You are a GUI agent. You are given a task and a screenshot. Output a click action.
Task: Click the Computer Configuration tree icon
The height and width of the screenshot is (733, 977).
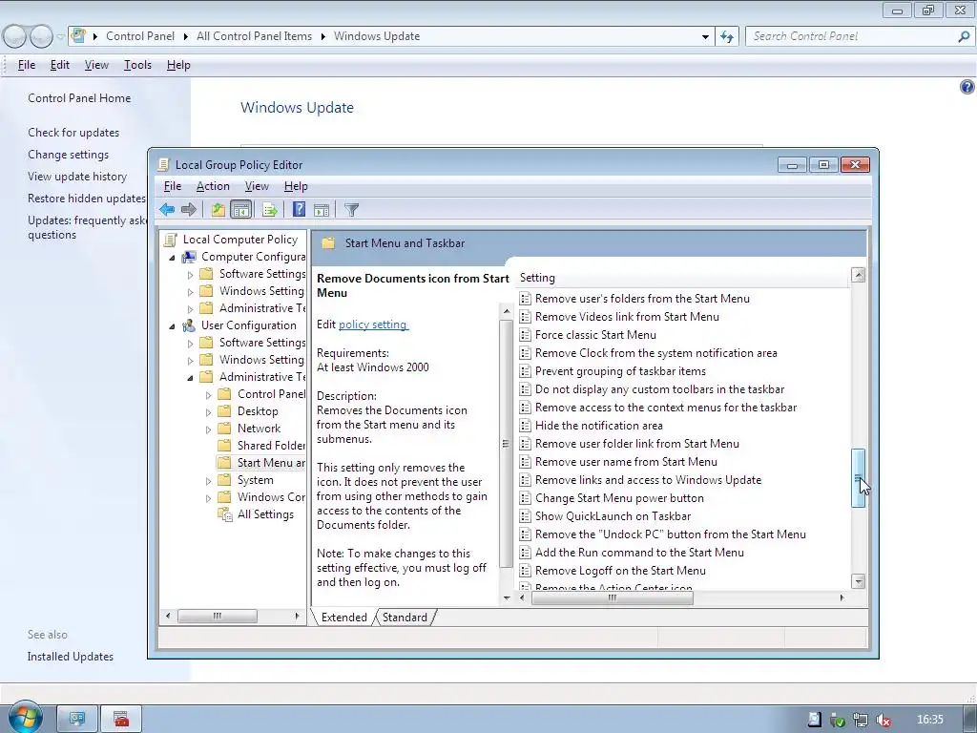(189, 257)
